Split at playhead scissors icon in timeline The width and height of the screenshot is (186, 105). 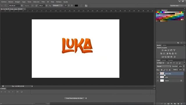tap(17, 92)
